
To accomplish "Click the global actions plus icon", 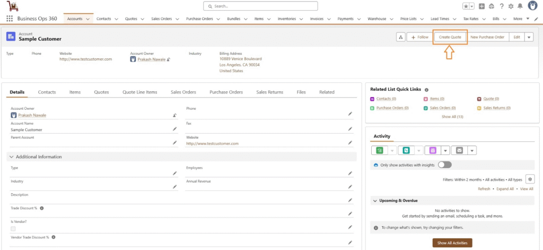I will point(481,6).
